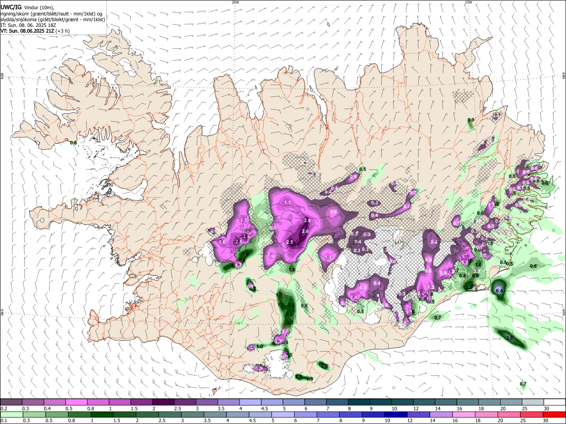Click the "20W" longitude label
This screenshot has width=566, height=424.
point(235,2)
